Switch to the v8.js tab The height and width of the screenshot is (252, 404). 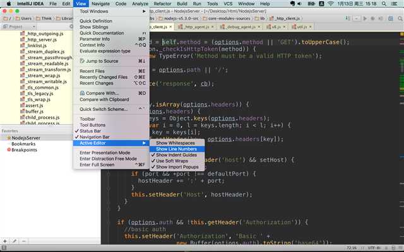(x=275, y=26)
